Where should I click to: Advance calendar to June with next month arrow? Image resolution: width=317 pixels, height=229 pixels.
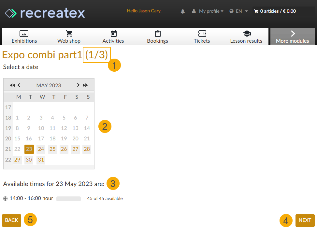[78, 85]
